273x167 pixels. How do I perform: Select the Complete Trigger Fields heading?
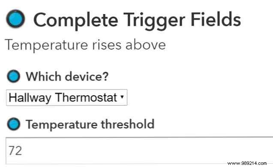click(137, 21)
